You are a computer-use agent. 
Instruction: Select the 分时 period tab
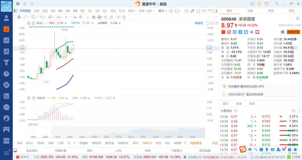point(36,11)
